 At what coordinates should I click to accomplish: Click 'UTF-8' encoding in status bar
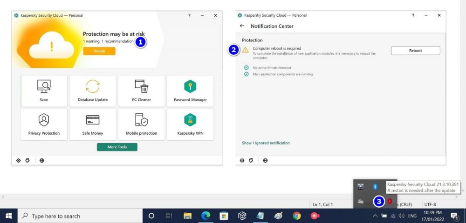click(430, 204)
